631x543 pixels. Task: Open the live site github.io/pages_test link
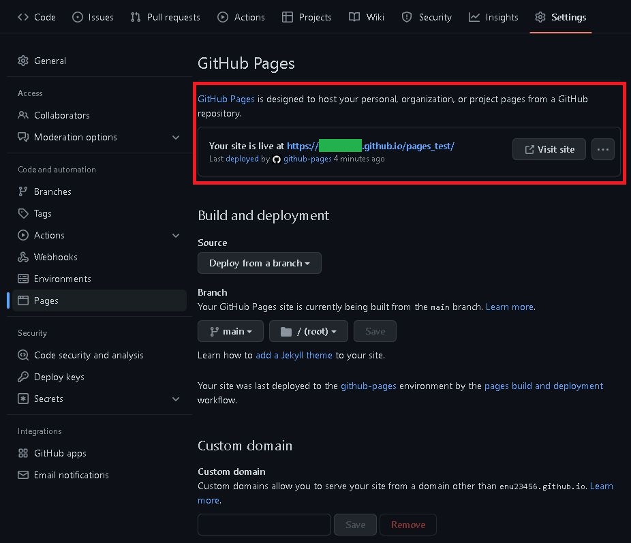(371, 146)
